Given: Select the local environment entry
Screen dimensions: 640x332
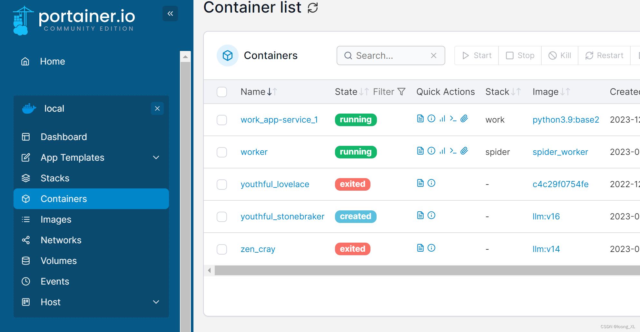Looking at the screenshot, I should (54, 108).
